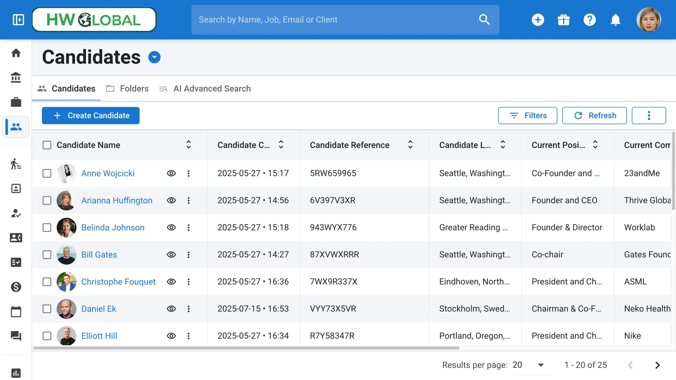Select the checkbox next to Bill Gates
Screen dimensions: 676x380
[x=47, y=255]
